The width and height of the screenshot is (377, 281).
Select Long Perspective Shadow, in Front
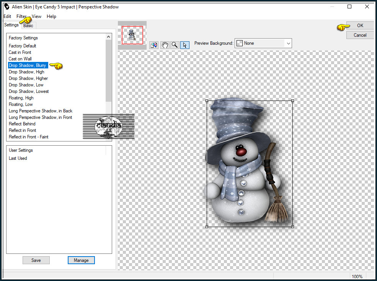[x=41, y=117]
